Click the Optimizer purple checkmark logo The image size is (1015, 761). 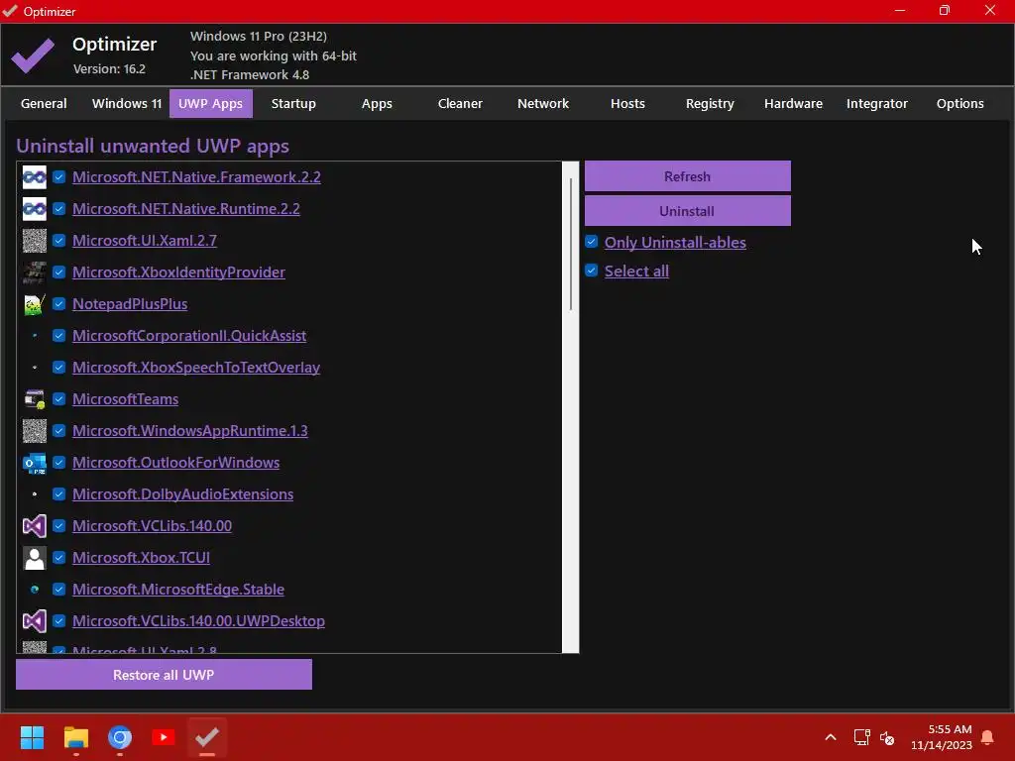[x=33, y=55]
